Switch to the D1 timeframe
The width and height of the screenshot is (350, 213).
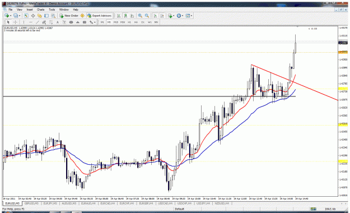coord(143,22)
